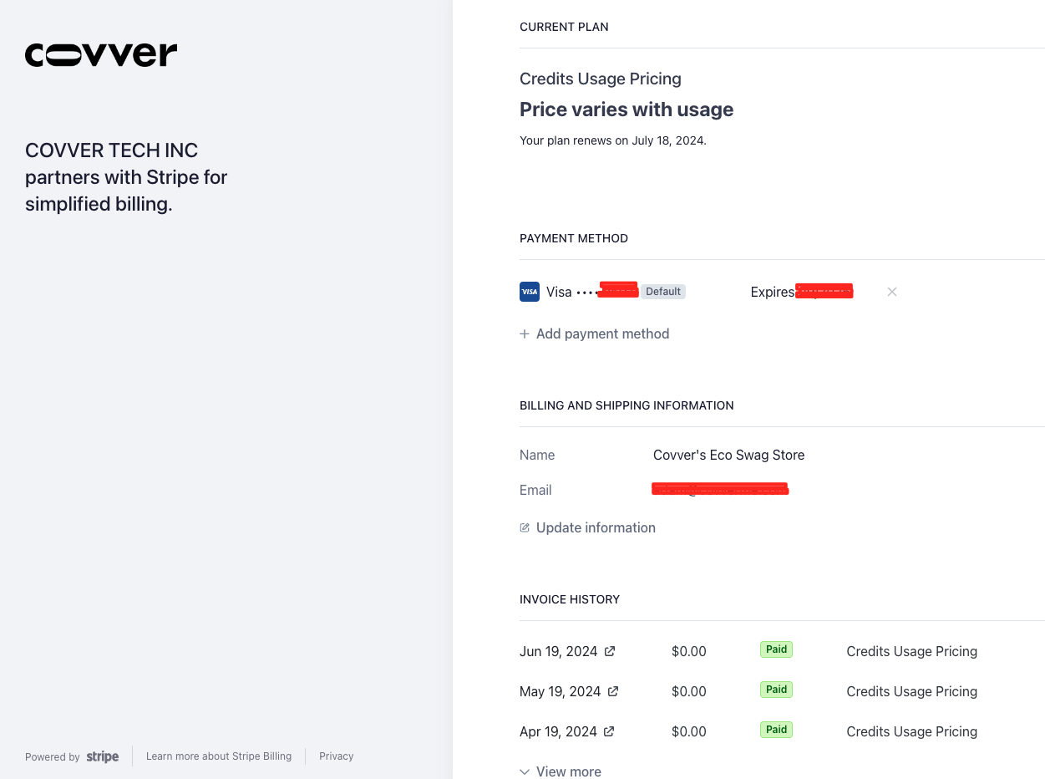Click Update information
The height and width of the screenshot is (779, 1045).
tap(596, 527)
